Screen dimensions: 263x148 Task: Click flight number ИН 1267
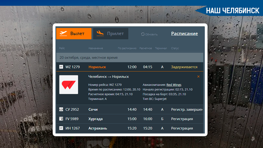coord(72,128)
